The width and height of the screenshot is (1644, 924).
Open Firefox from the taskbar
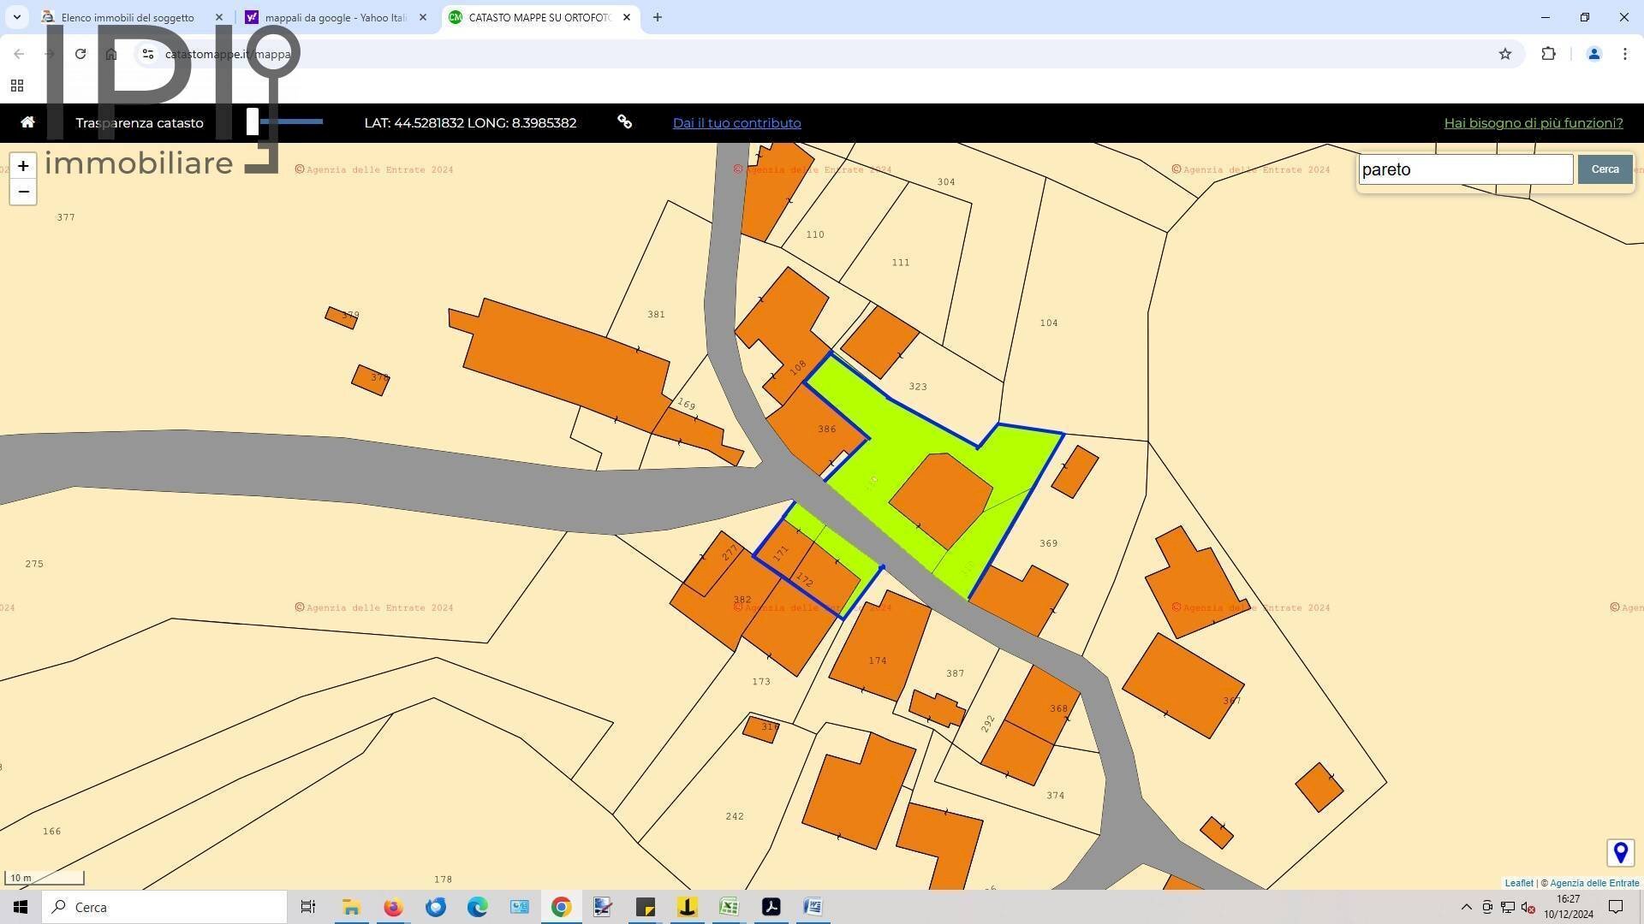point(393,907)
